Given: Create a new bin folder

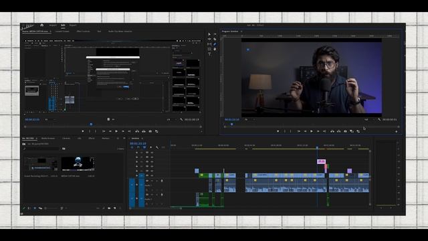Looking at the screenshot, I should [109, 208].
